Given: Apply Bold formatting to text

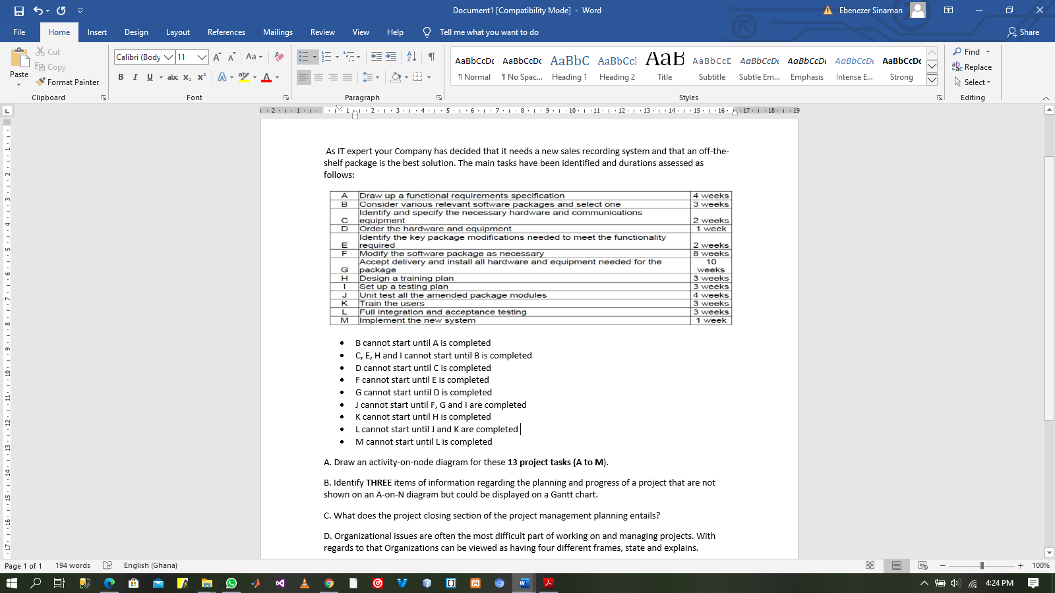Looking at the screenshot, I should click(x=121, y=77).
